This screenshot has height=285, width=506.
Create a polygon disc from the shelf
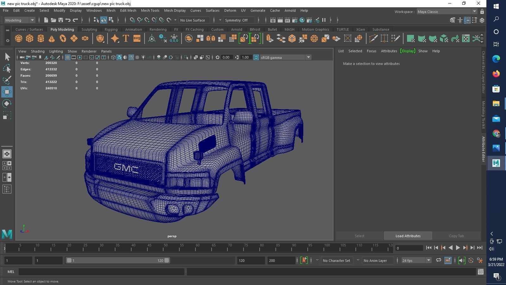85,39
